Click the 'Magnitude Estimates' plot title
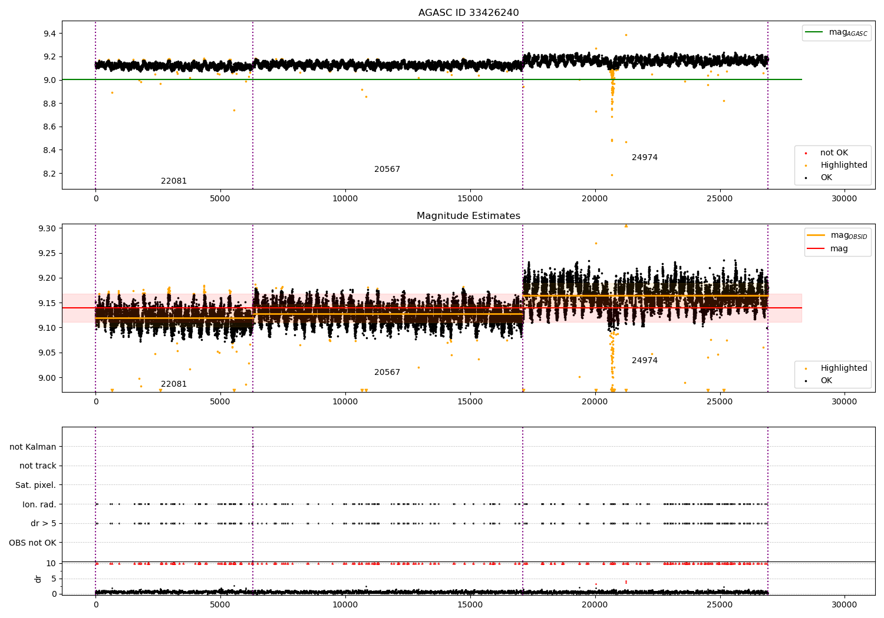This screenshot has width=884, height=618. click(x=469, y=216)
